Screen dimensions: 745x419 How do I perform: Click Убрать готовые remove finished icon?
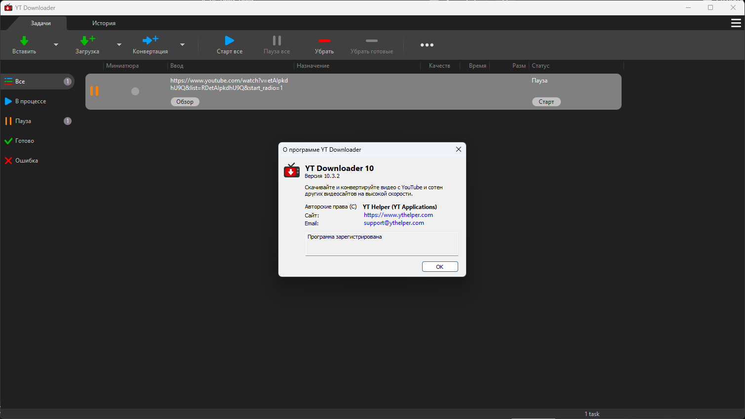click(372, 41)
